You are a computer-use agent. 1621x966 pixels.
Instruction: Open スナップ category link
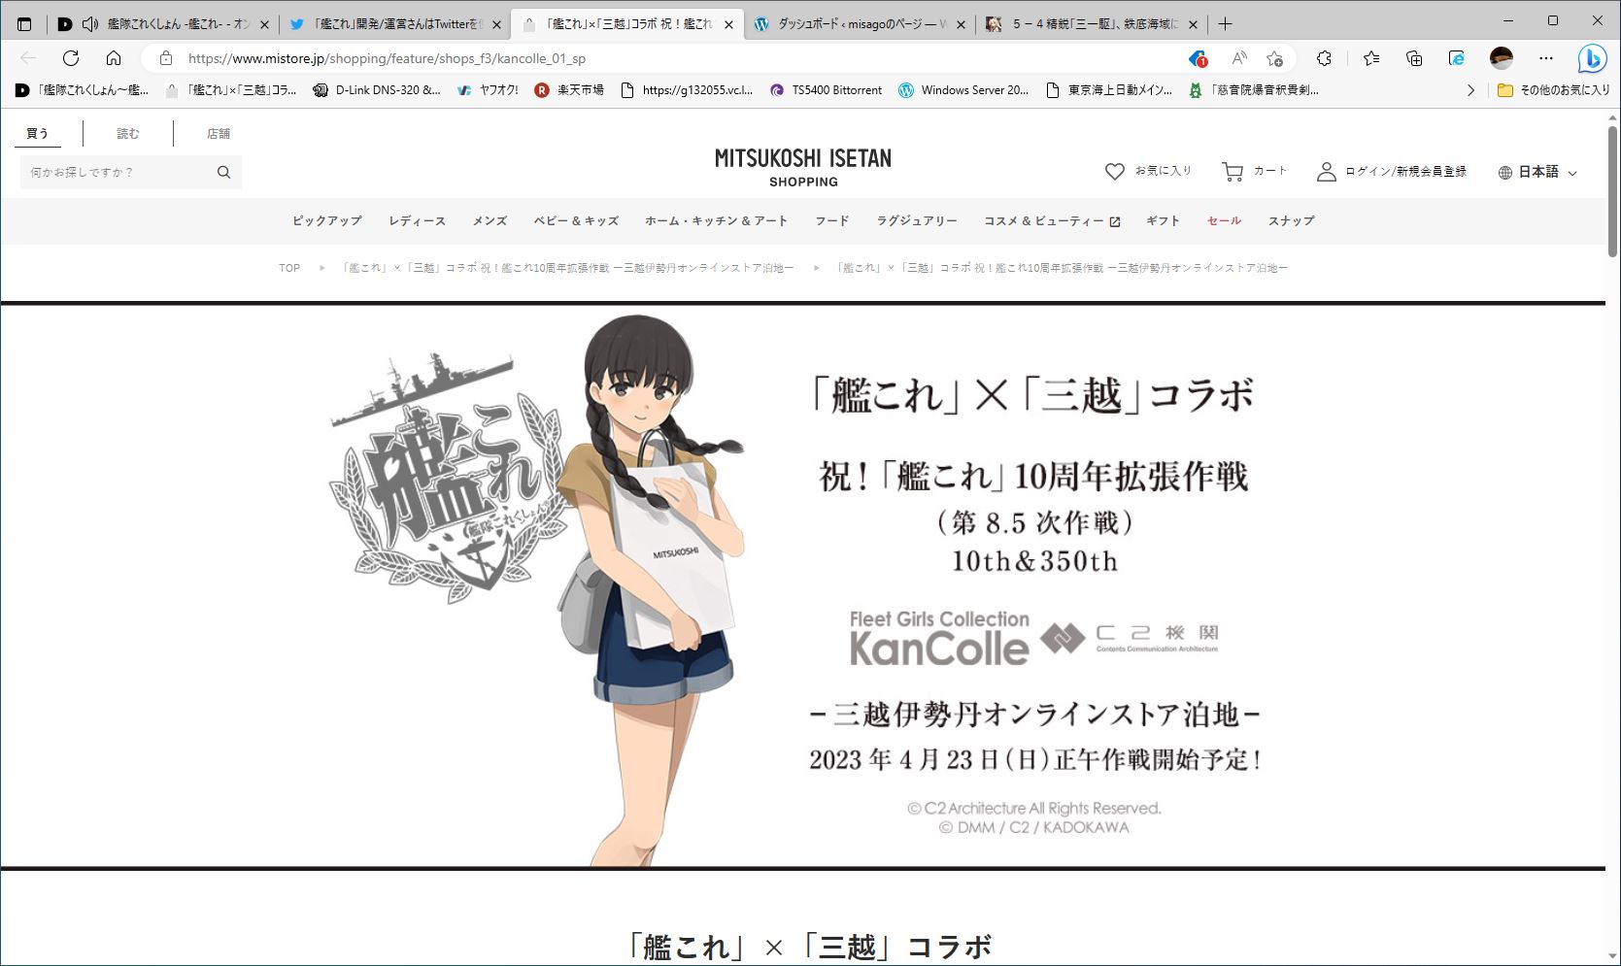click(x=1292, y=221)
